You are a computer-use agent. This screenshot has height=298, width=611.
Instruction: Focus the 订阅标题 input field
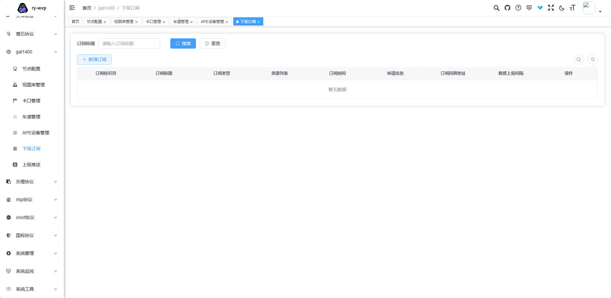[129, 43]
